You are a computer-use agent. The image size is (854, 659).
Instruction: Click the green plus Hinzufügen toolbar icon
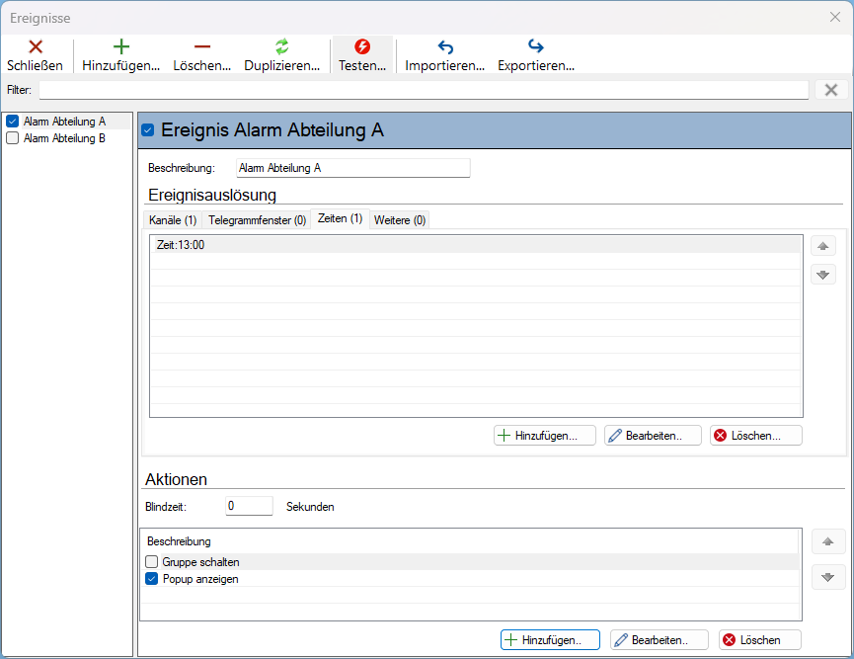[x=120, y=46]
